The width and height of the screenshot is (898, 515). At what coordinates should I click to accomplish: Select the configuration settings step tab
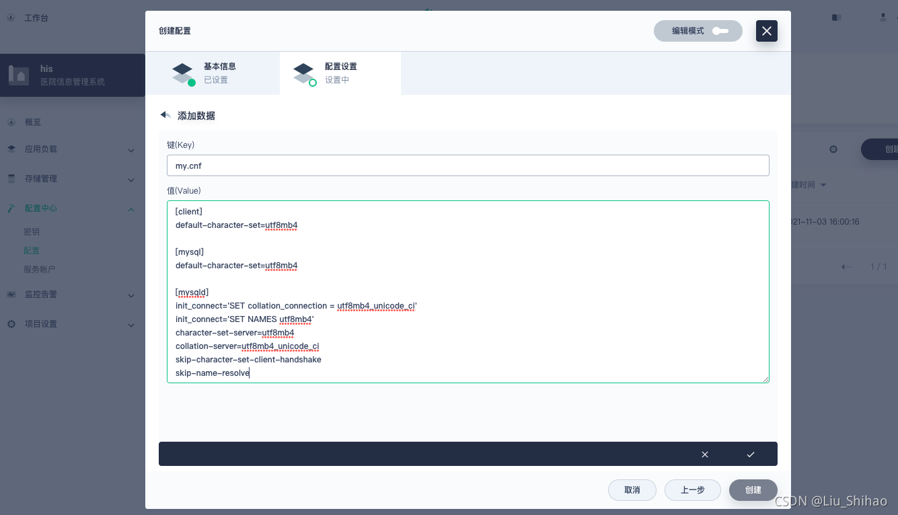point(340,73)
